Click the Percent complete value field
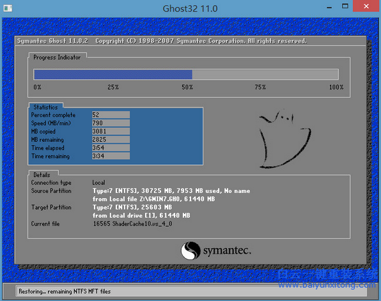 pos(111,114)
